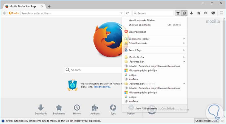This screenshot has height=124, width=226.
Task: Click the magnifier icon in the toolbar search box
Action: [x=135, y=13]
